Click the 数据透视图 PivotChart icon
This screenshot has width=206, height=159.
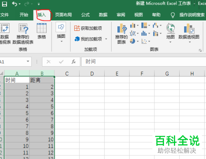point(189,28)
